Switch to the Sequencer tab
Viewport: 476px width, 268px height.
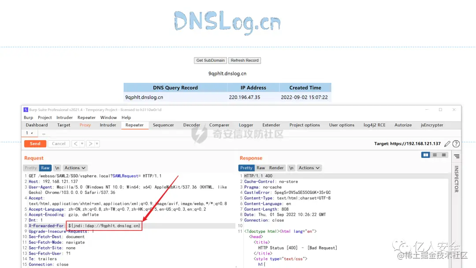[x=164, y=125]
